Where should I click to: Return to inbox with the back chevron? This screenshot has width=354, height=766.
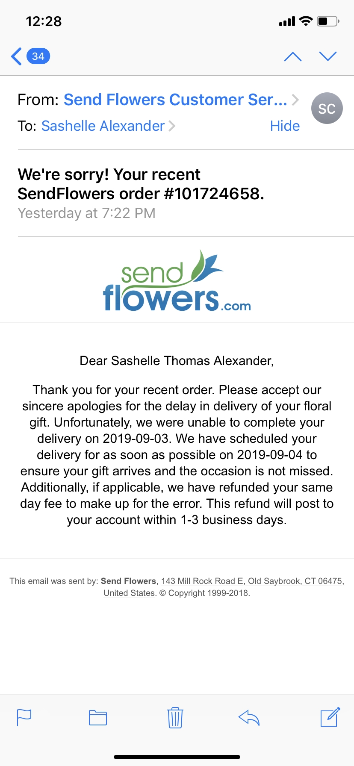click(x=16, y=56)
